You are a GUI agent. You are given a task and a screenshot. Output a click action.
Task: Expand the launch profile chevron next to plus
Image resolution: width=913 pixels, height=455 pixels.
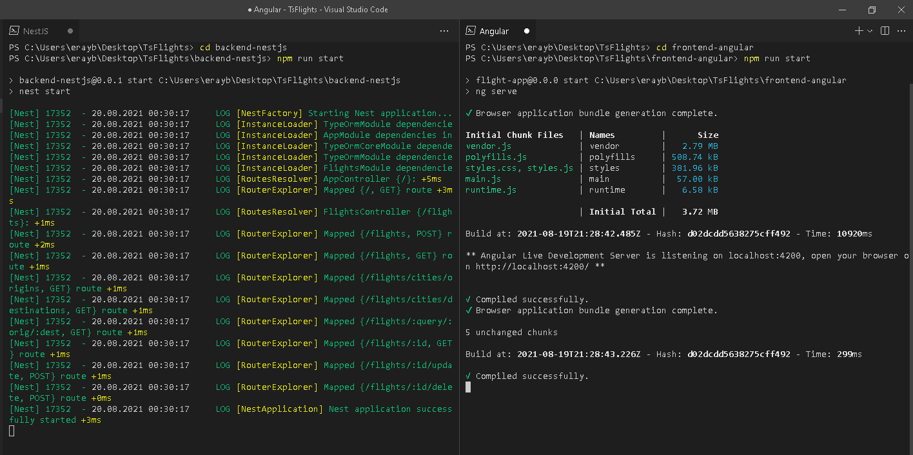[870, 31]
